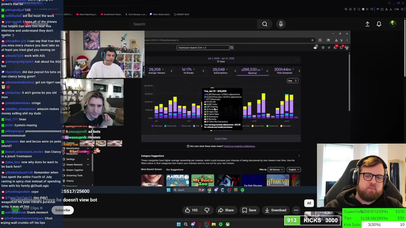Open more actions ellipsis beside Download

296,210
